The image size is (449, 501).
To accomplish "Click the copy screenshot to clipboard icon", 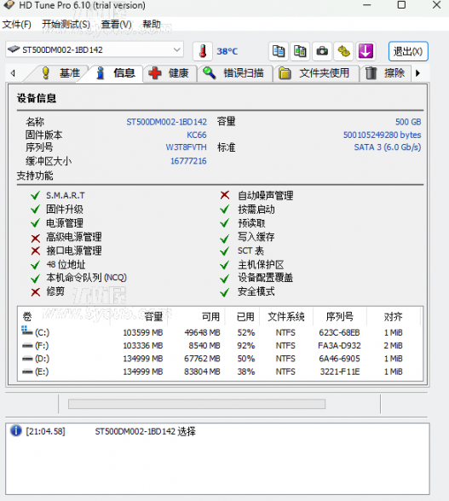I will [x=300, y=51].
